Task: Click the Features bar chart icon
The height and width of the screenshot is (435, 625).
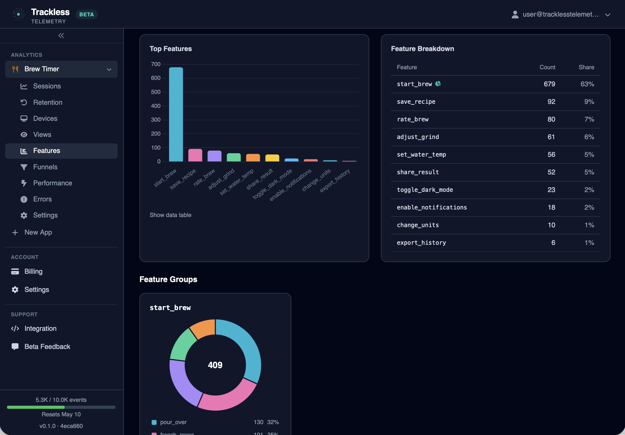Action: click(24, 151)
